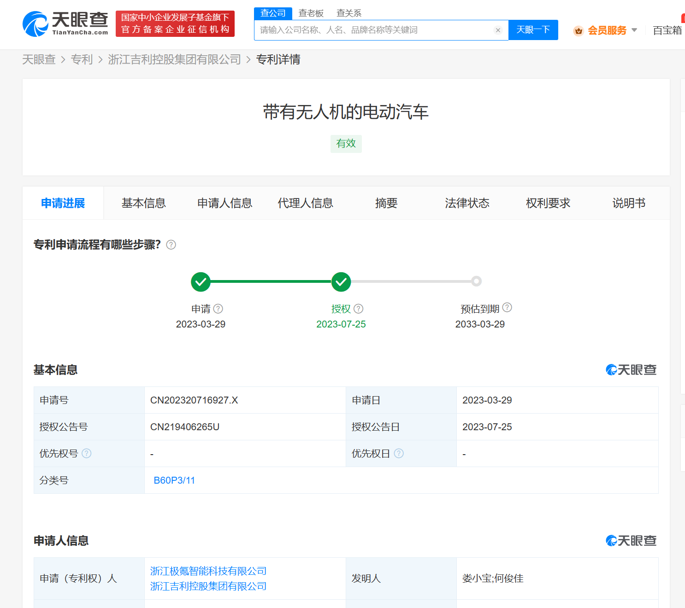Click the patent title 带有无人机的电动汽车

(346, 112)
